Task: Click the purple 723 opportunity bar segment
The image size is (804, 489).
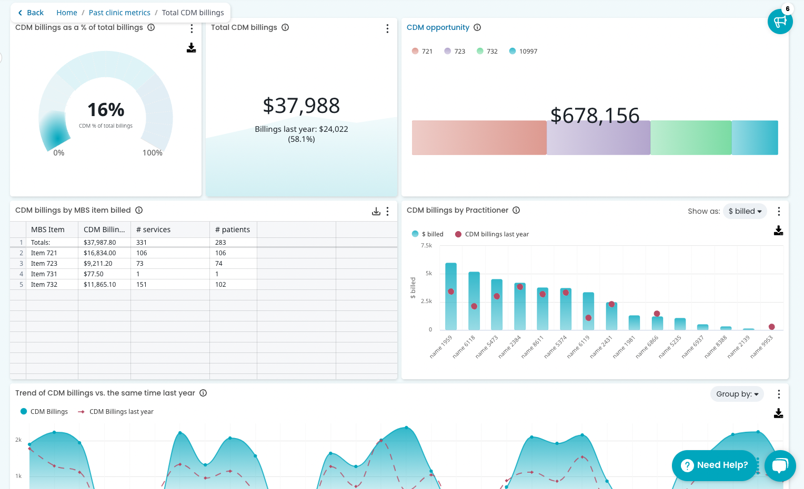Action: [599, 138]
